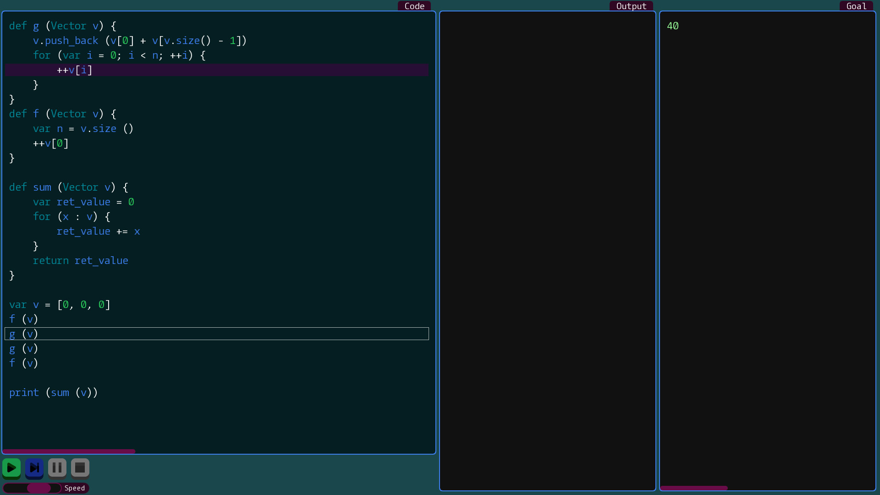
Task: Click the line '++v[0]'
Action: click(x=51, y=143)
